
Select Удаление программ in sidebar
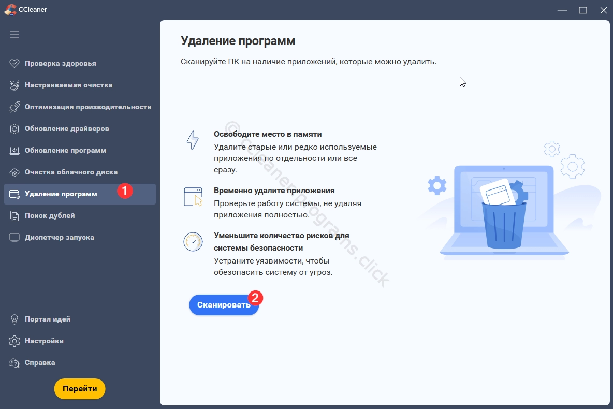pos(61,194)
